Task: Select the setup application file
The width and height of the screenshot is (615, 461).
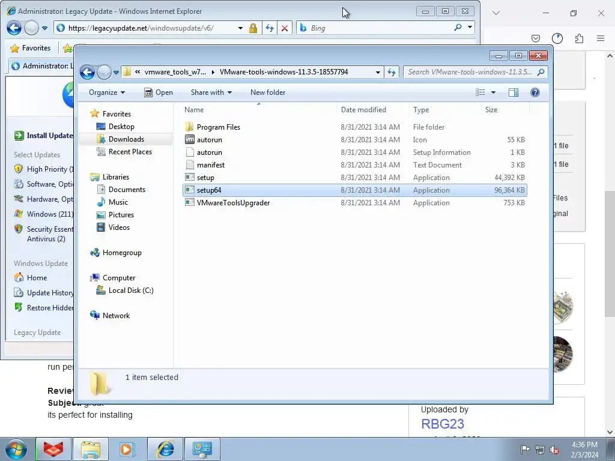Action: click(x=355, y=178)
